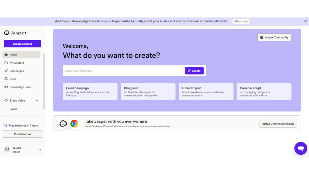Click the globe icon on Jasper Community

point(262,37)
